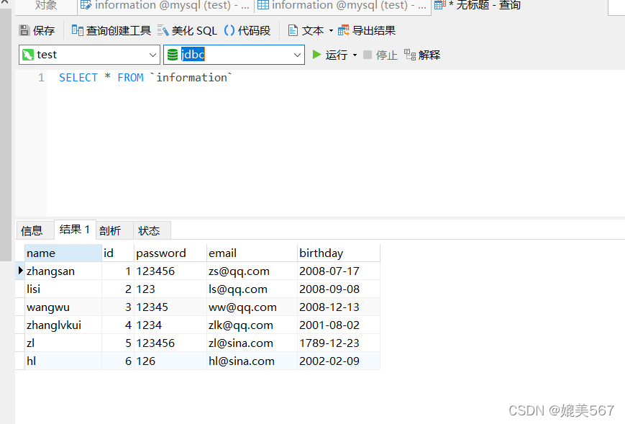625x424 pixels.
Task: Click the 对象 objects tab
Action: 45,6
